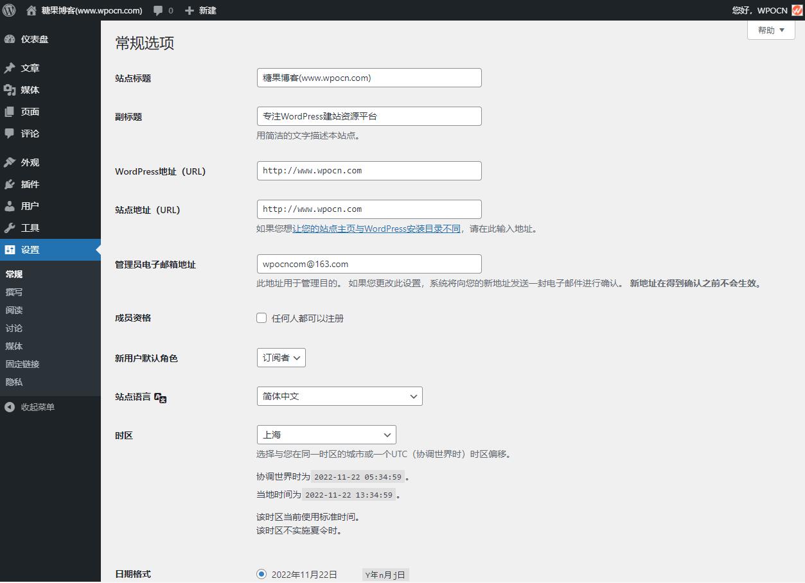Click the 评论 comment icon in sidebar
The width and height of the screenshot is (805, 583).
10,134
